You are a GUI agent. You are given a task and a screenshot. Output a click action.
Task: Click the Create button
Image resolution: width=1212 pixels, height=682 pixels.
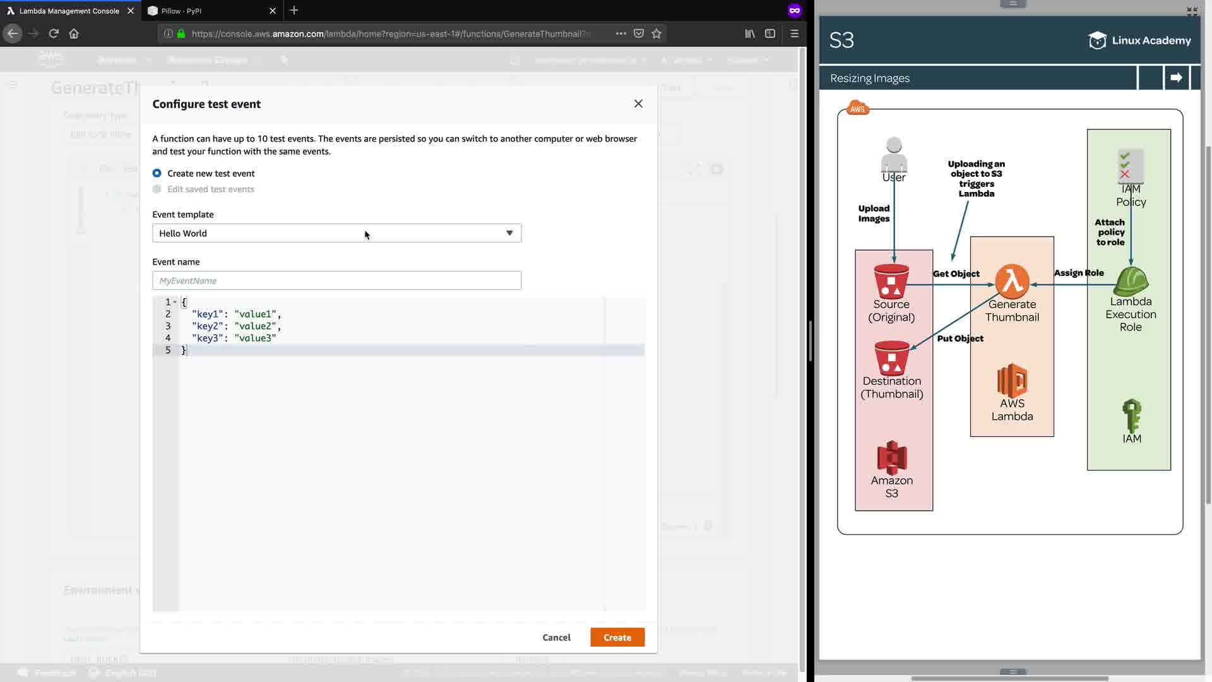[617, 637]
